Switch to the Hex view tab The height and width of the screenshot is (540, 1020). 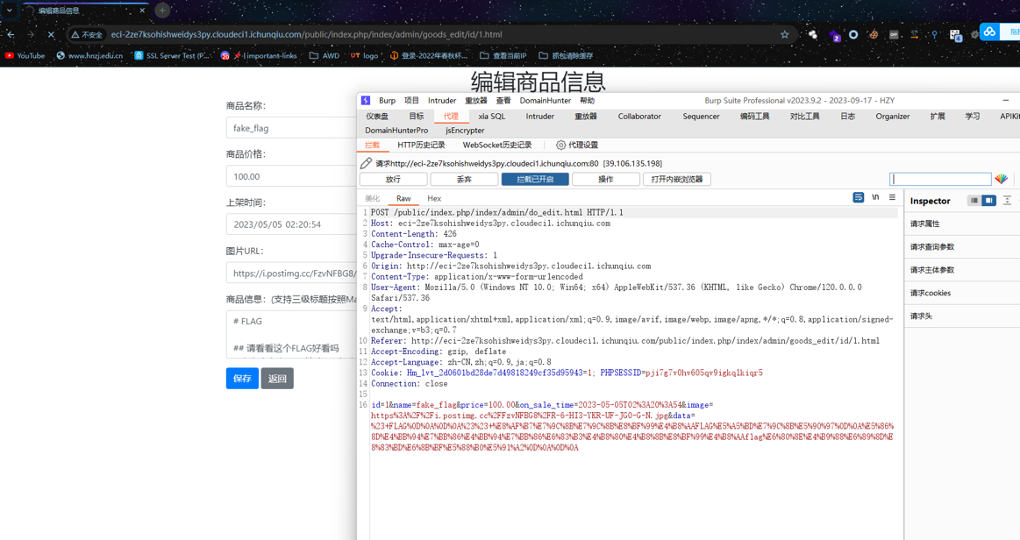coord(434,199)
